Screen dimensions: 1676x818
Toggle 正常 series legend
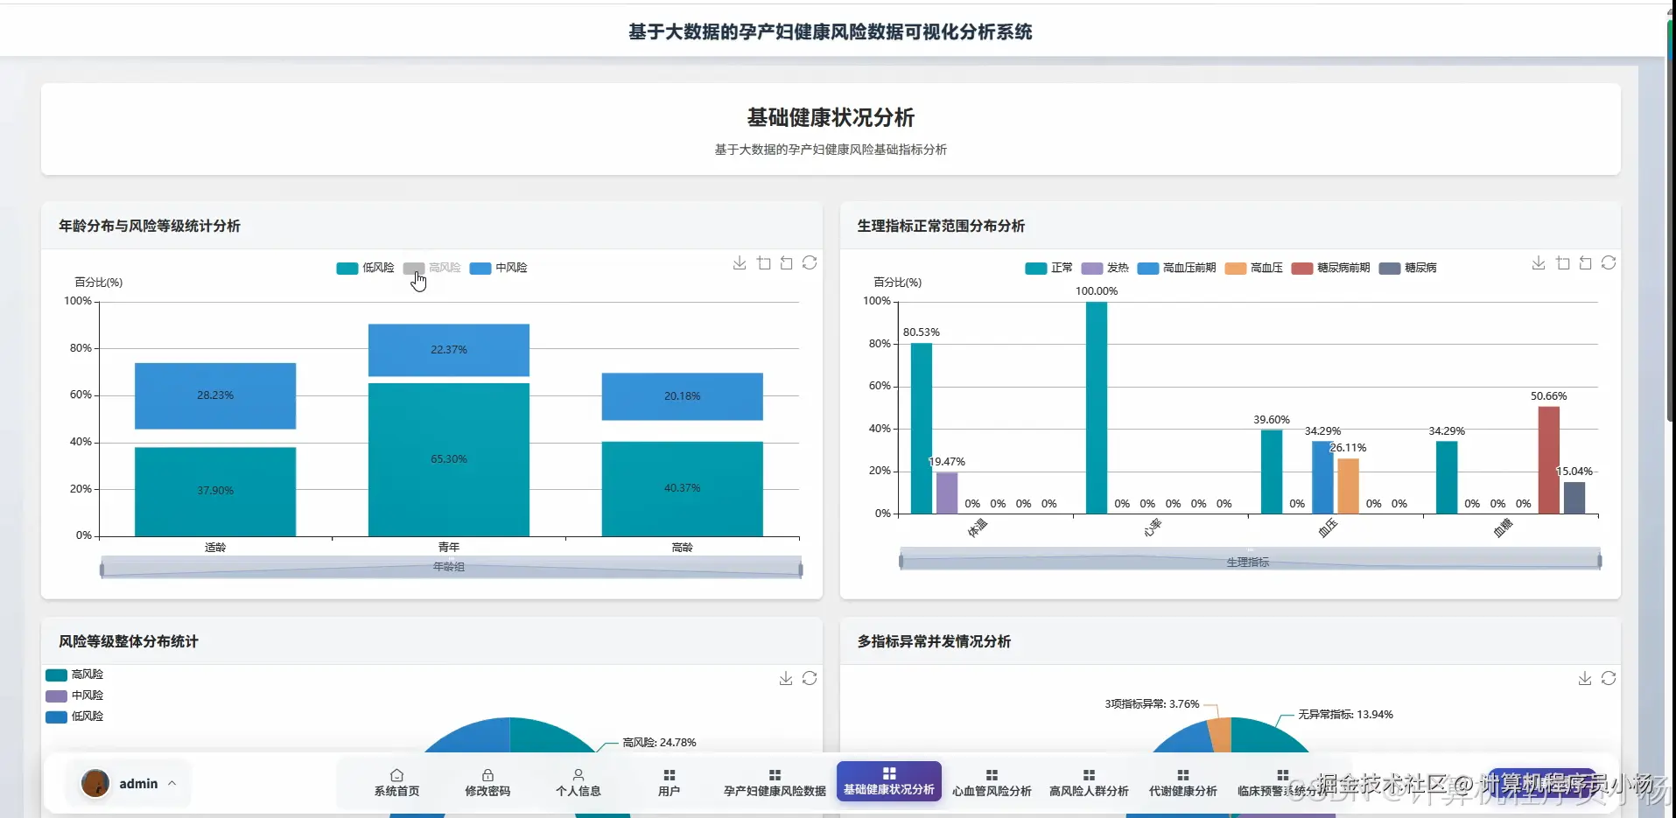point(1048,268)
